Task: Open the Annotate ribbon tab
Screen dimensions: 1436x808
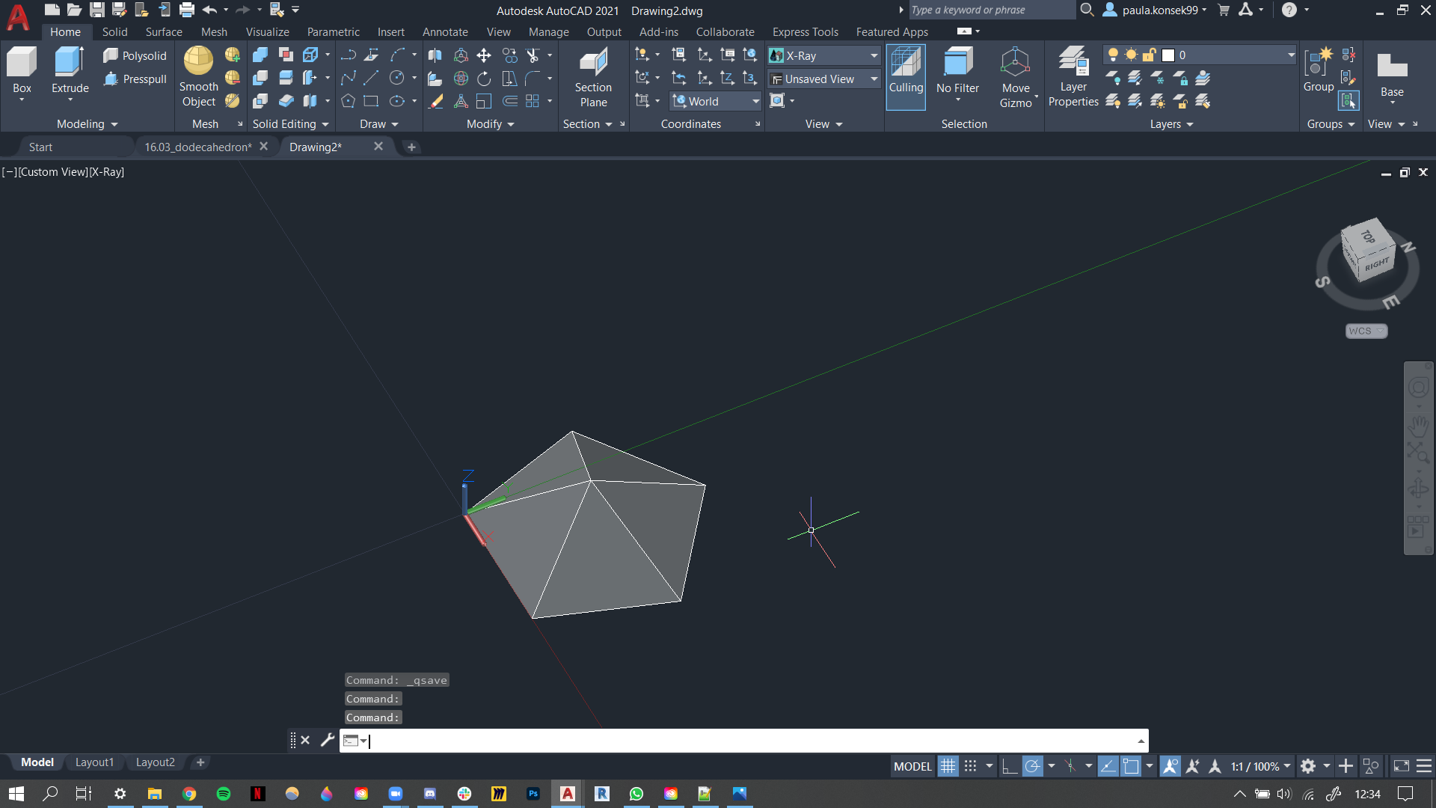Action: (x=445, y=31)
